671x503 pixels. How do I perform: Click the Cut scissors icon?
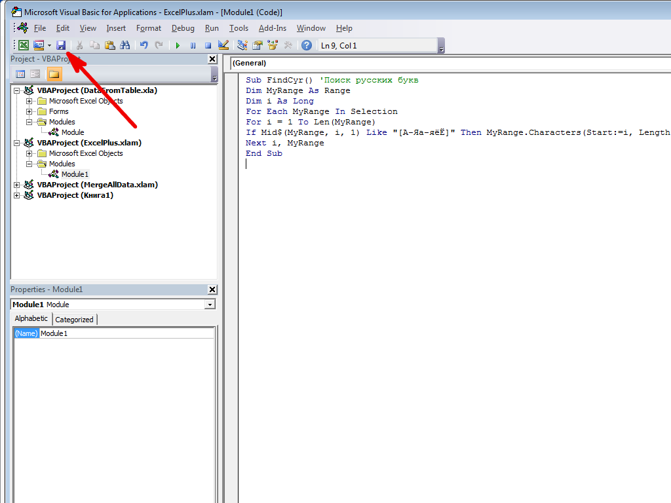tap(79, 45)
